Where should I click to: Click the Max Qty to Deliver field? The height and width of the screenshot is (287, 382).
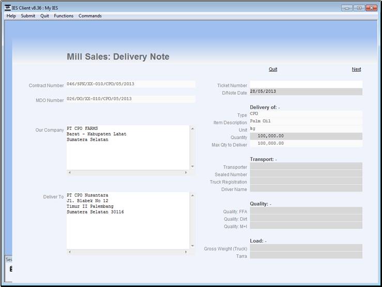pyautogui.click(x=306, y=144)
